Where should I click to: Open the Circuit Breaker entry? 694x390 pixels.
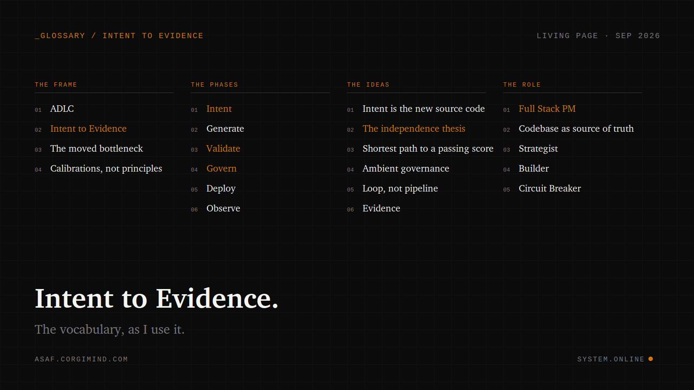(x=550, y=188)
